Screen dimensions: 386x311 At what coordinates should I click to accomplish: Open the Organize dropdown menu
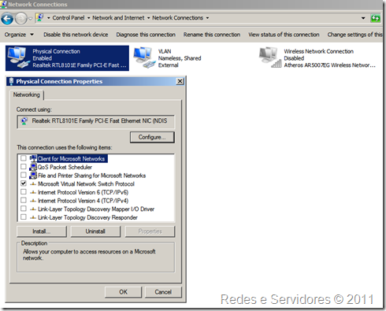tap(19, 35)
